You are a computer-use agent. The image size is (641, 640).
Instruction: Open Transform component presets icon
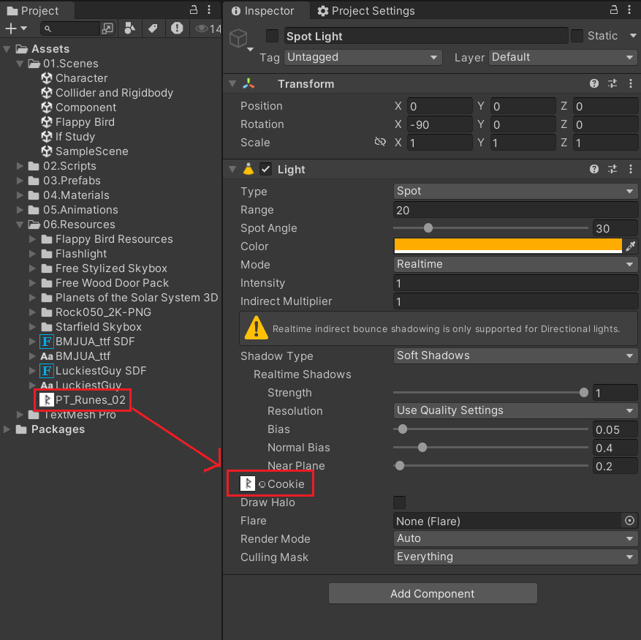pyautogui.click(x=612, y=84)
